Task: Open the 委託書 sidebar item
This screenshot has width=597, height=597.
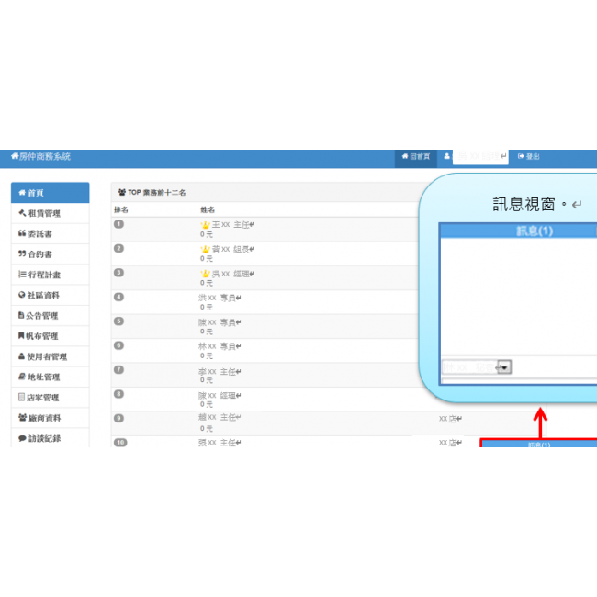Action: pyautogui.click(x=50, y=234)
